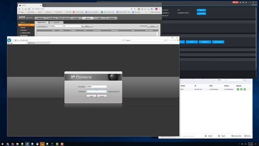
Task: Click the red recording indicator in dark title bar
Action: click(235, 2)
